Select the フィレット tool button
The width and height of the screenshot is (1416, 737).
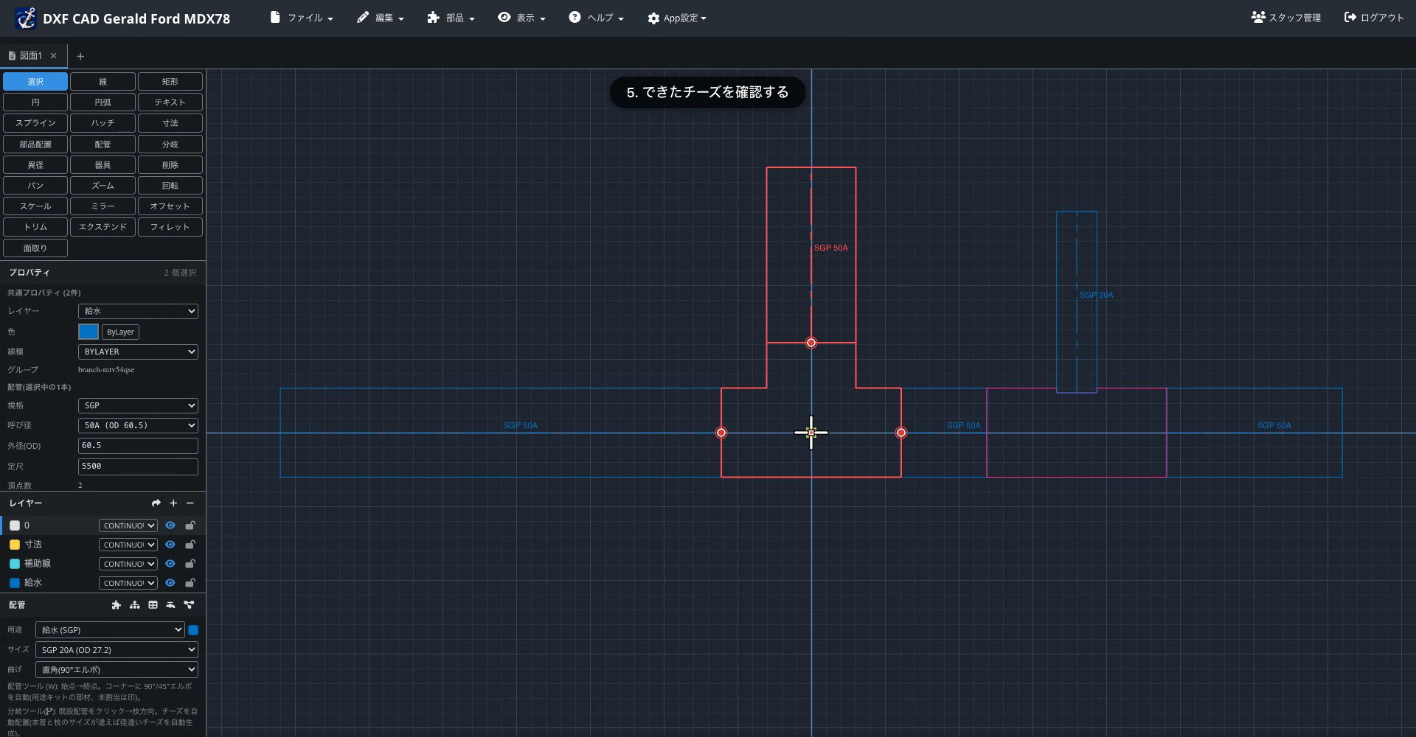click(170, 227)
